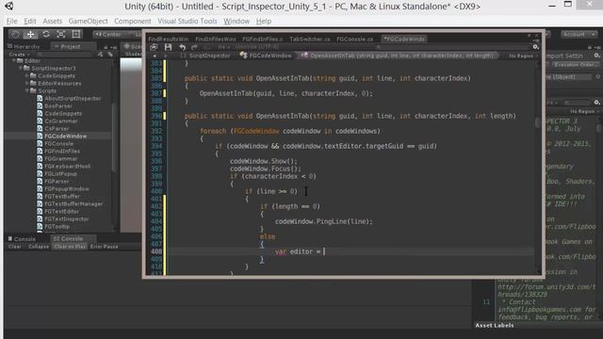Open the Help menu
The height and width of the screenshot is (339, 603).
coord(264,21)
